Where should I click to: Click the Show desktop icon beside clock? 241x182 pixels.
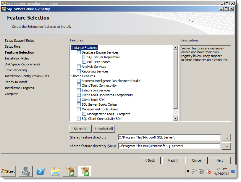coord(233,171)
